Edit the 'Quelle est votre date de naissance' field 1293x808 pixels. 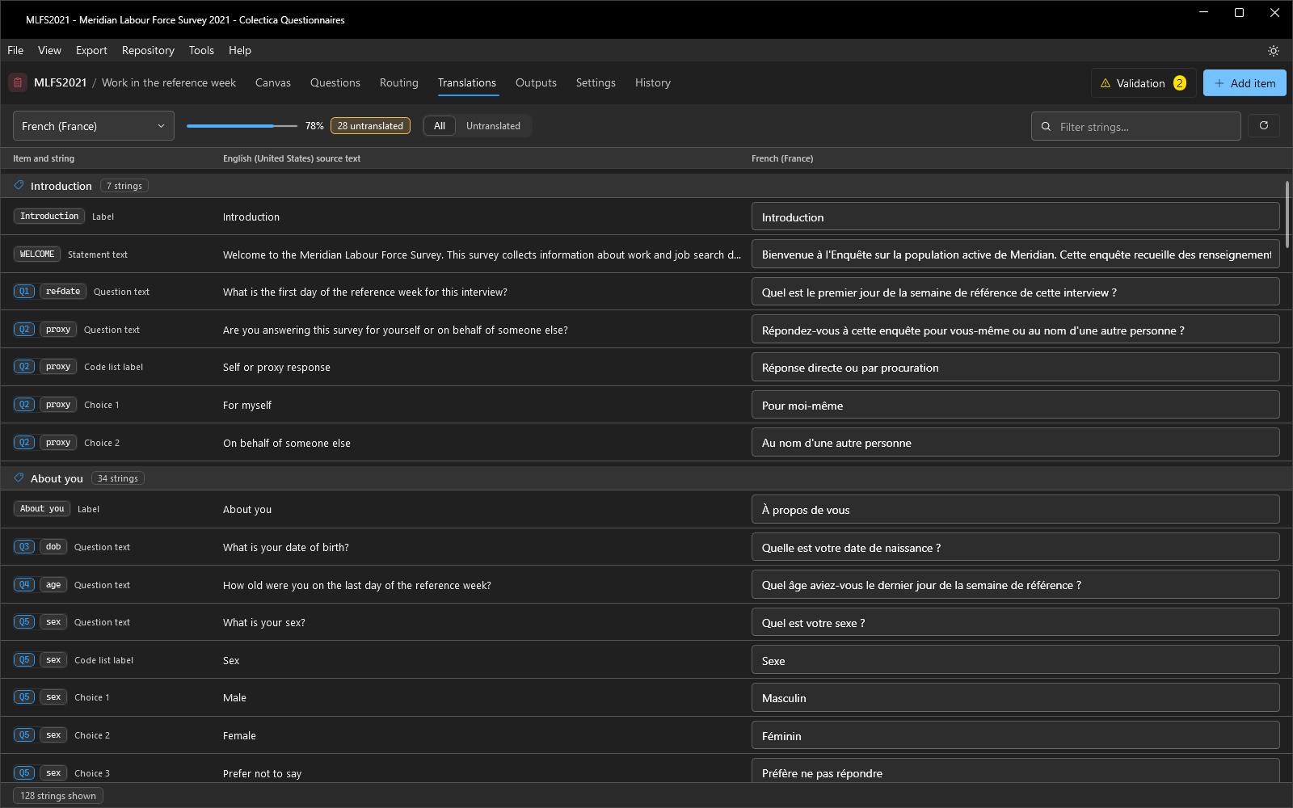1016,547
